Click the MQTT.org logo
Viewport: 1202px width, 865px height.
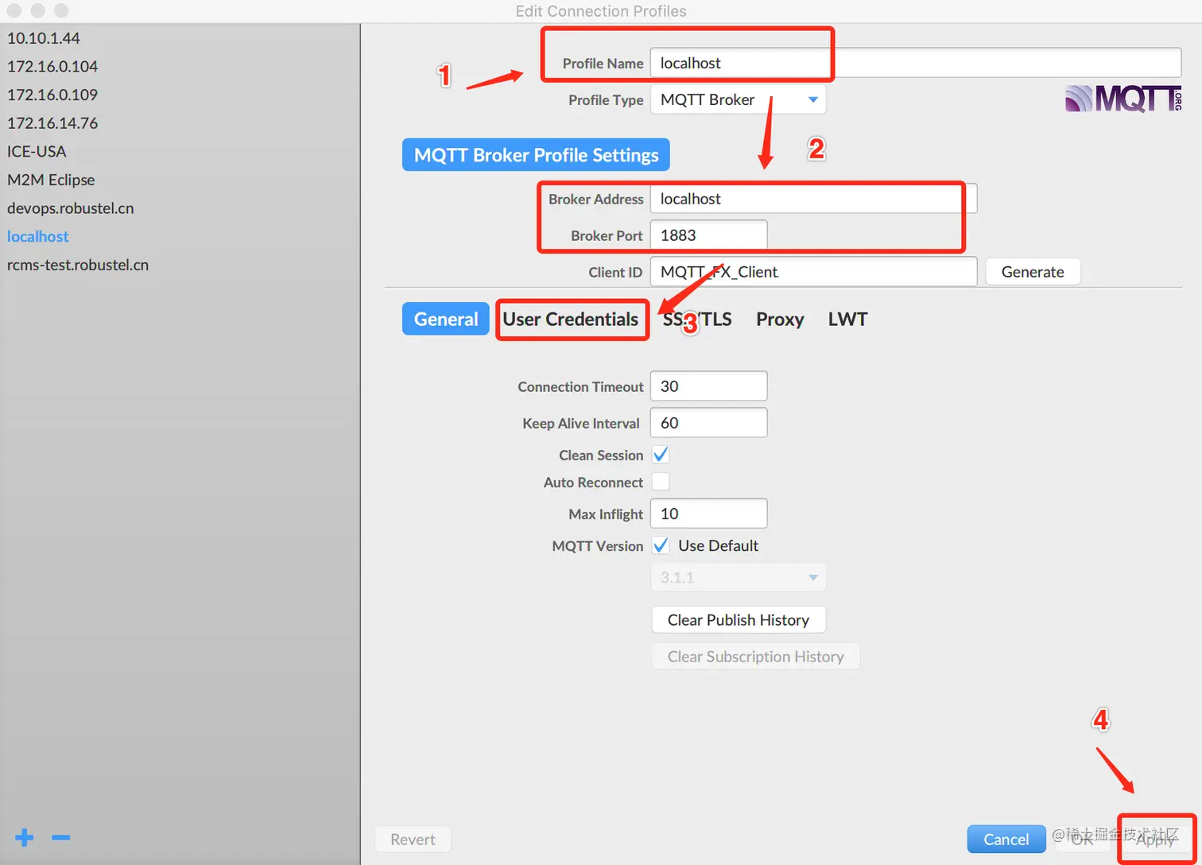1123,99
